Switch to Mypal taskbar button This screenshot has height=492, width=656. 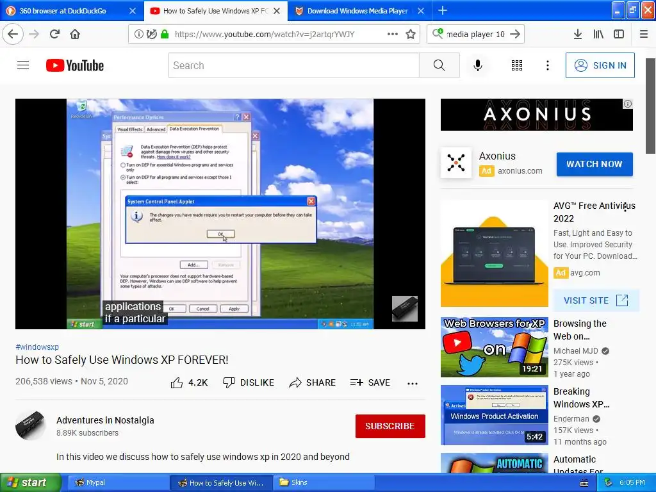pos(119,483)
